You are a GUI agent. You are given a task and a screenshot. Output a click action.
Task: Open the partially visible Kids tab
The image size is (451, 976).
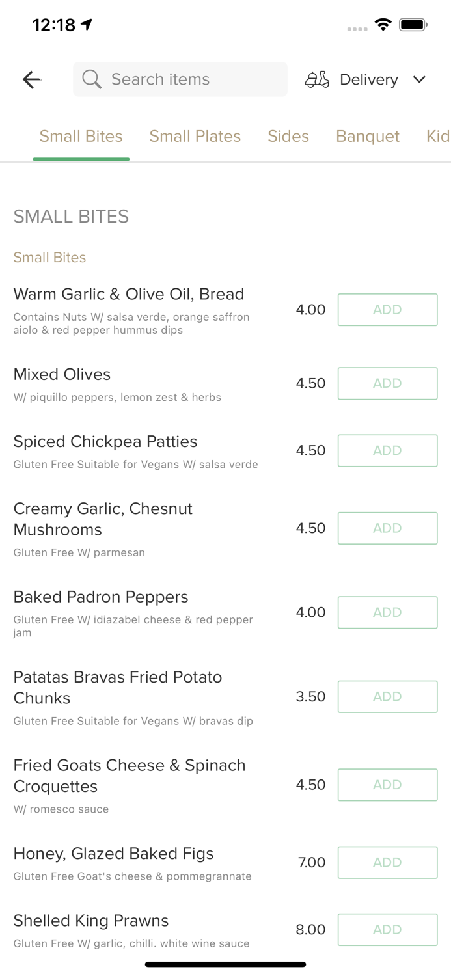click(438, 136)
